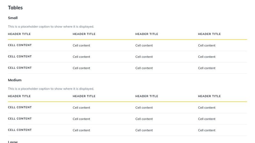
Task: Select the bold third-row header cell in the Small table
Action: point(20,68)
